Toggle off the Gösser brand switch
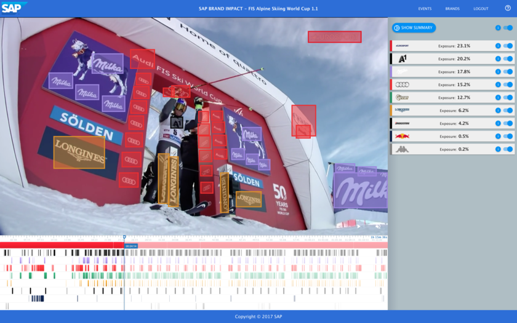The width and height of the screenshot is (517, 323). pyautogui.click(x=508, y=97)
